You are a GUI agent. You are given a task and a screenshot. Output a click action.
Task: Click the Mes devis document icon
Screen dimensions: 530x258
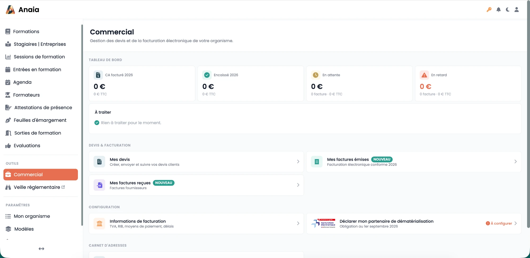(99, 162)
